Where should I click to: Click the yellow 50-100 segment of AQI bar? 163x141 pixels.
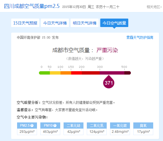click(x=55, y=73)
